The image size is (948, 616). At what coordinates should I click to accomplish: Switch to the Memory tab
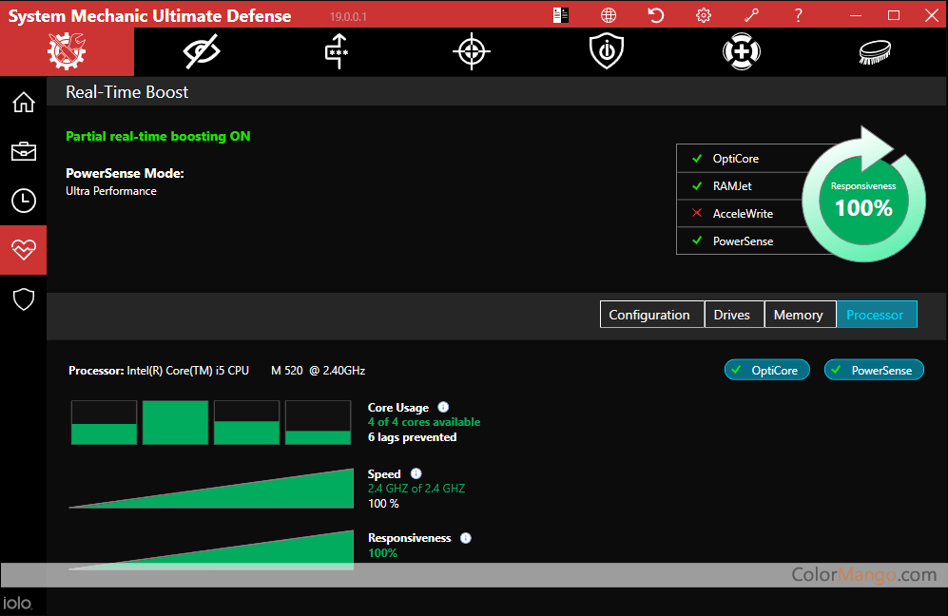(x=801, y=315)
